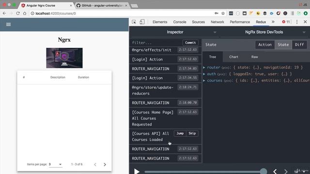Select the Tree sub-tab
The image size is (310, 174).
pos(213,57)
